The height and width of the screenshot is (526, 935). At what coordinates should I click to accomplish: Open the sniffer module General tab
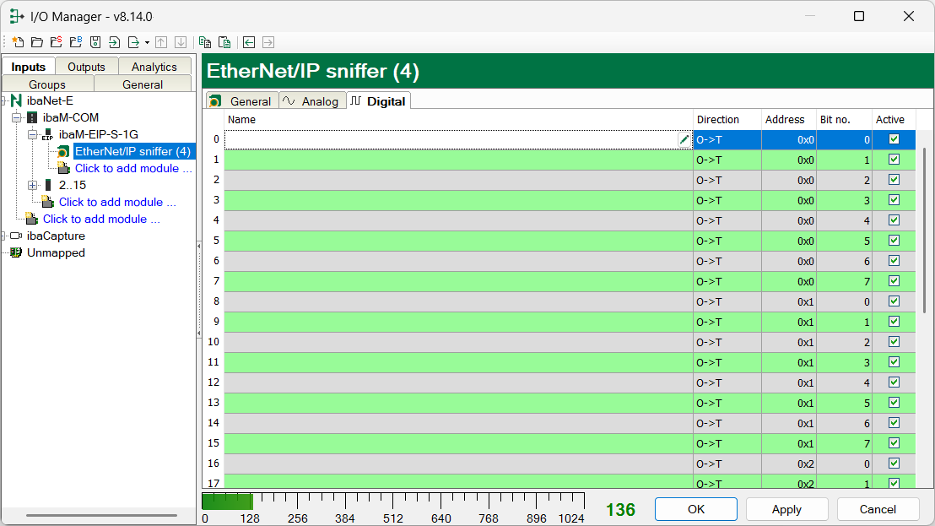[242, 101]
